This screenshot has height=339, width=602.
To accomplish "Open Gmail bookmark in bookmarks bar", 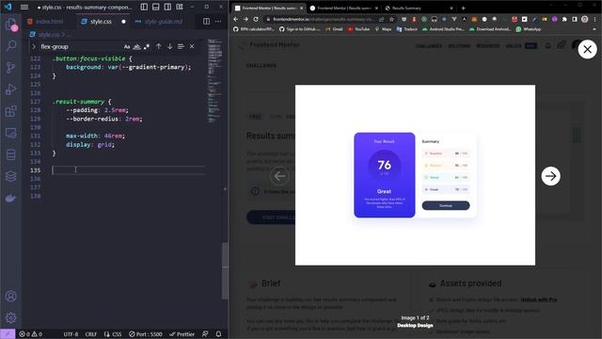I will point(334,29).
